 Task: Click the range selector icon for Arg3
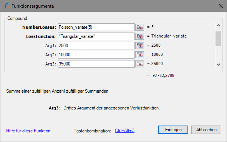[139, 64]
